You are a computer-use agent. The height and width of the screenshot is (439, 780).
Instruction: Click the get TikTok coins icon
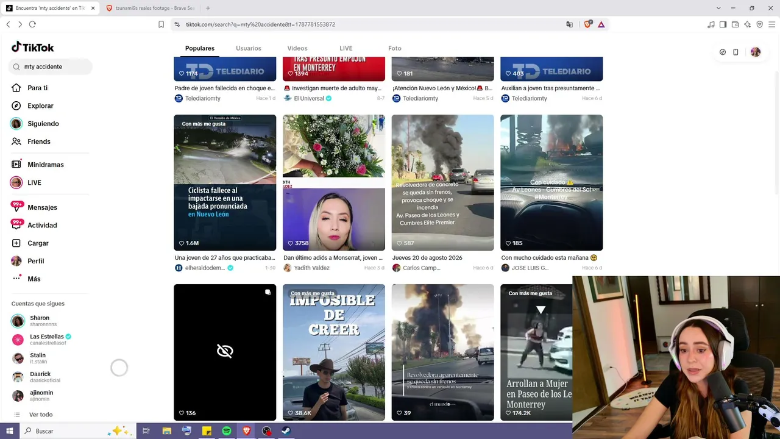point(723,52)
